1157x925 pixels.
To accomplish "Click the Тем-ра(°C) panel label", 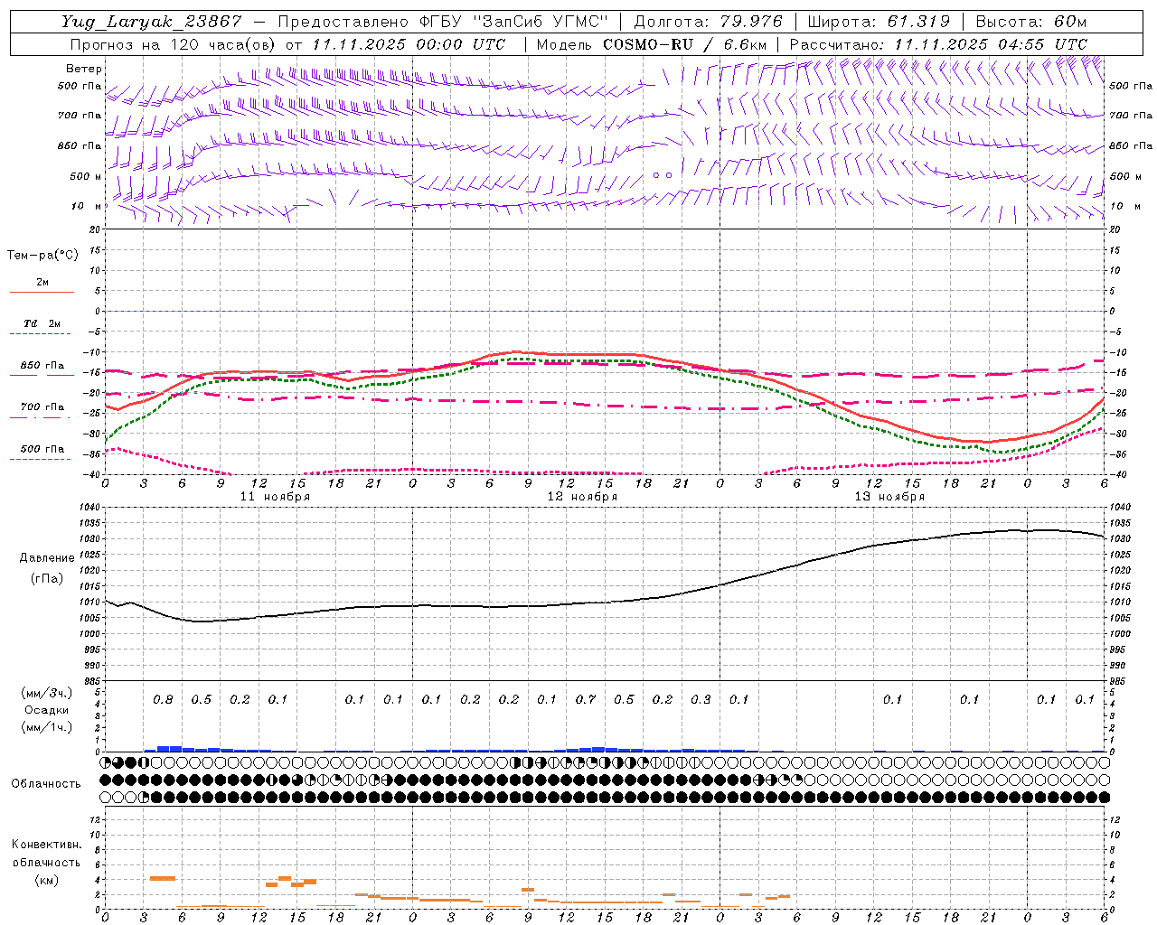I will [42, 256].
